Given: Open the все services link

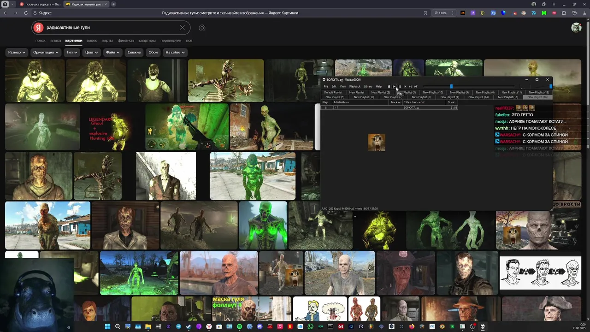Looking at the screenshot, I should (x=189, y=41).
